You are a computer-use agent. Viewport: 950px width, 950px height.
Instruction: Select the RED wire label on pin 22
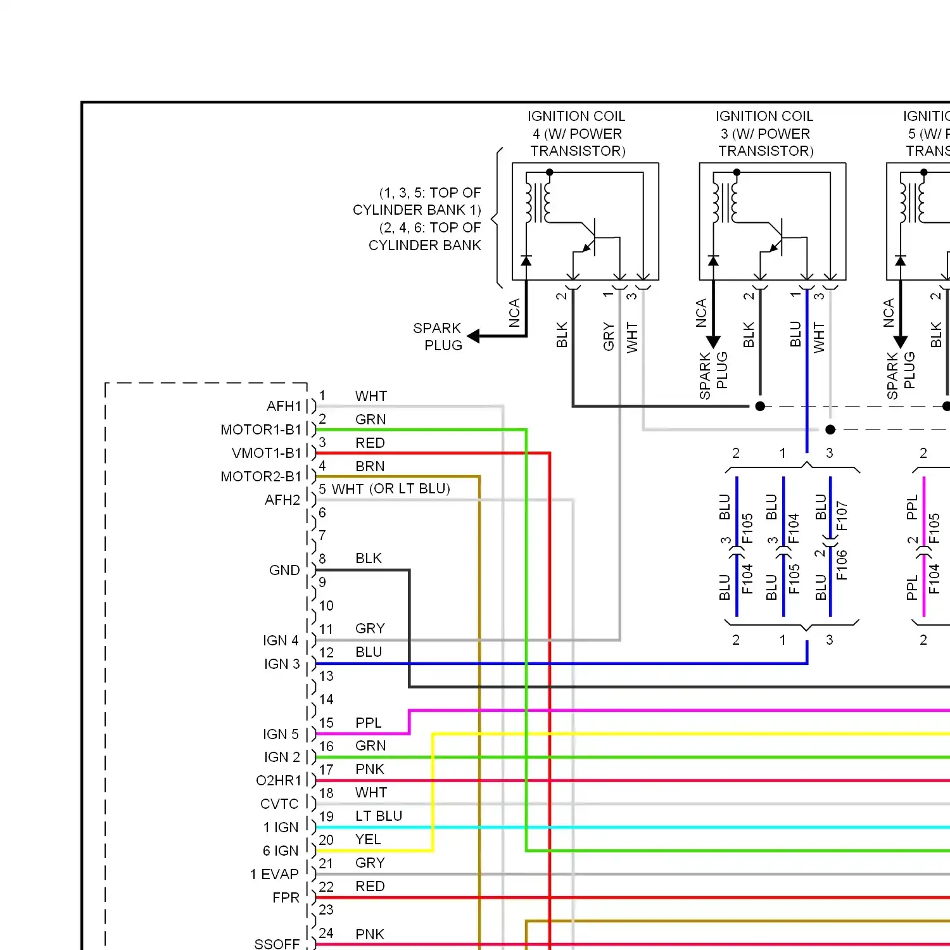pyautogui.click(x=370, y=886)
